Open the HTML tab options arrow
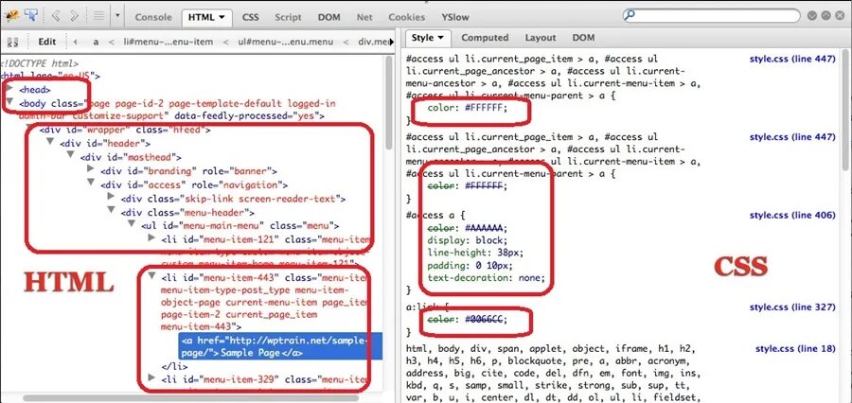The height and width of the screenshot is (403, 852). 222,17
